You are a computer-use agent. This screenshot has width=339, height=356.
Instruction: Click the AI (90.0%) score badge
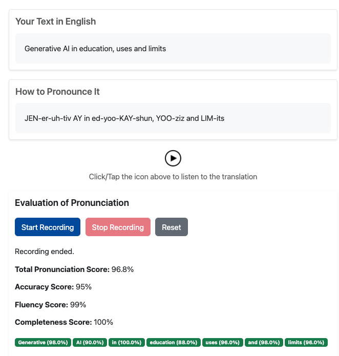[x=90, y=343]
